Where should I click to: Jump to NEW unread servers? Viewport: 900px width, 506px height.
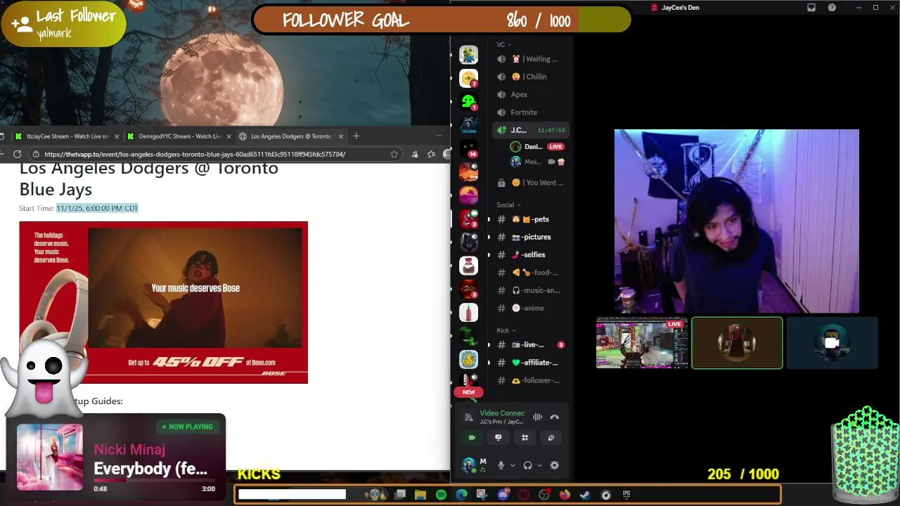468,392
